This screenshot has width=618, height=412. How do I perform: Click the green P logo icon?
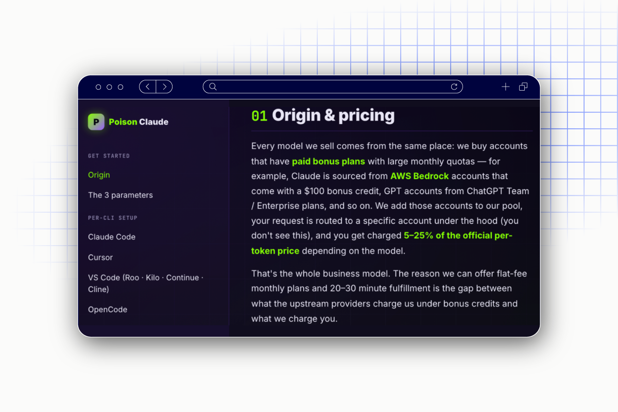[x=96, y=122]
